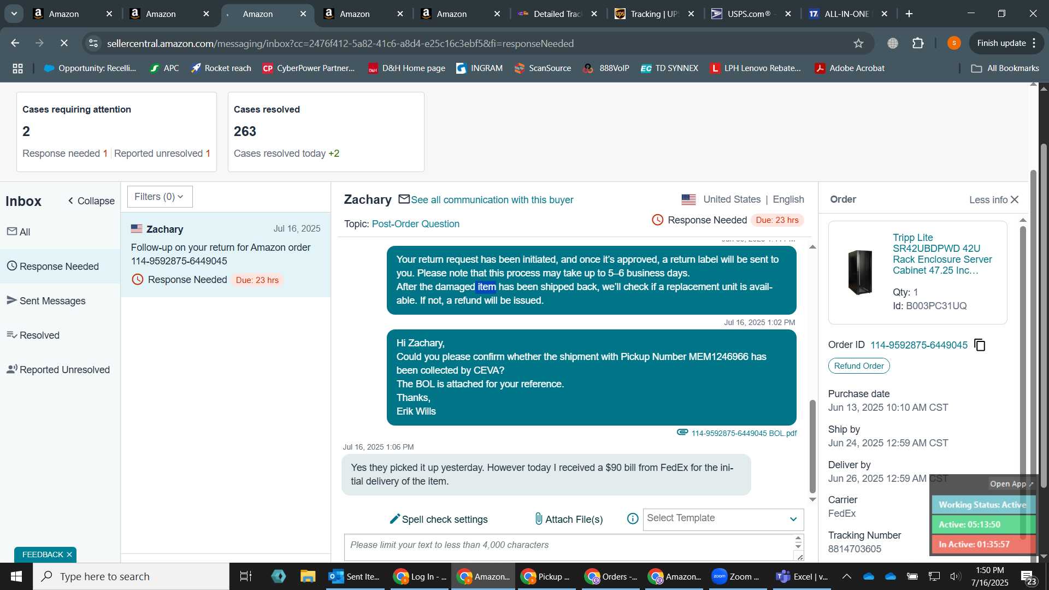The width and height of the screenshot is (1049, 590).
Task: Open the Tripp Lite product link
Action: [942, 254]
